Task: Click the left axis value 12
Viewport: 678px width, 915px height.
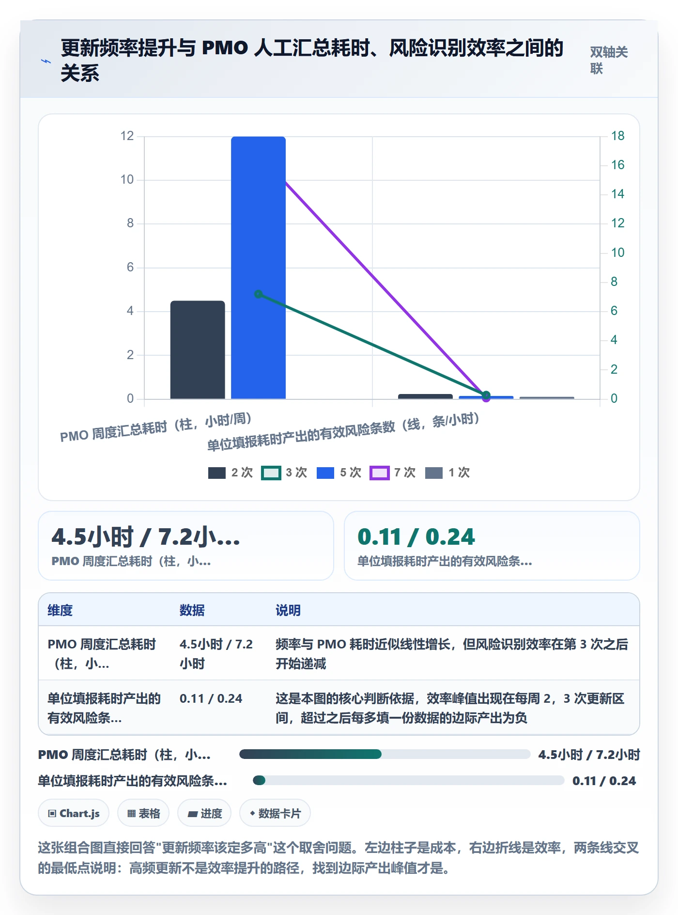Action: click(x=127, y=136)
